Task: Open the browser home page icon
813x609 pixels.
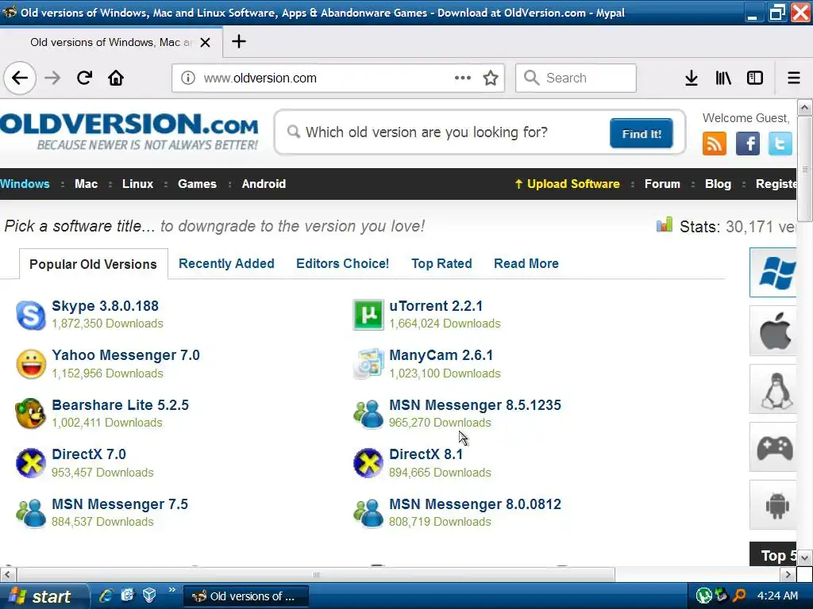Action: pyautogui.click(x=116, y=79)
